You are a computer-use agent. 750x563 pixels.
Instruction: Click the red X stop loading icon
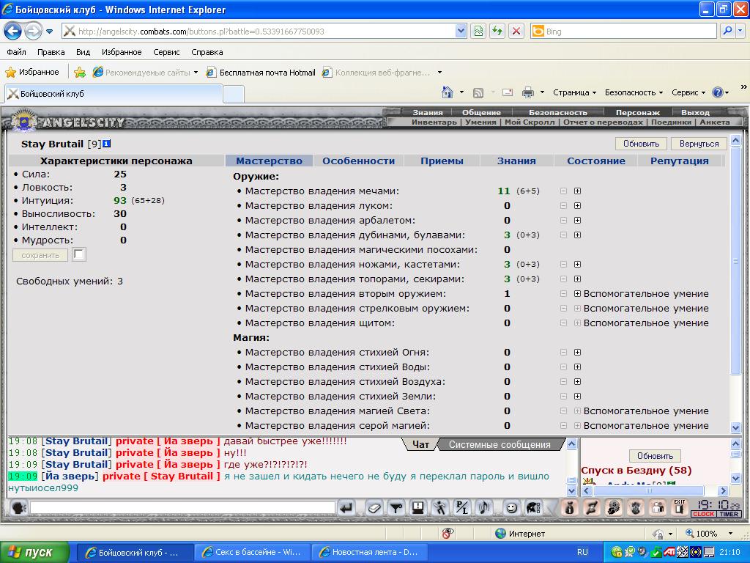(x=516, y=32)
